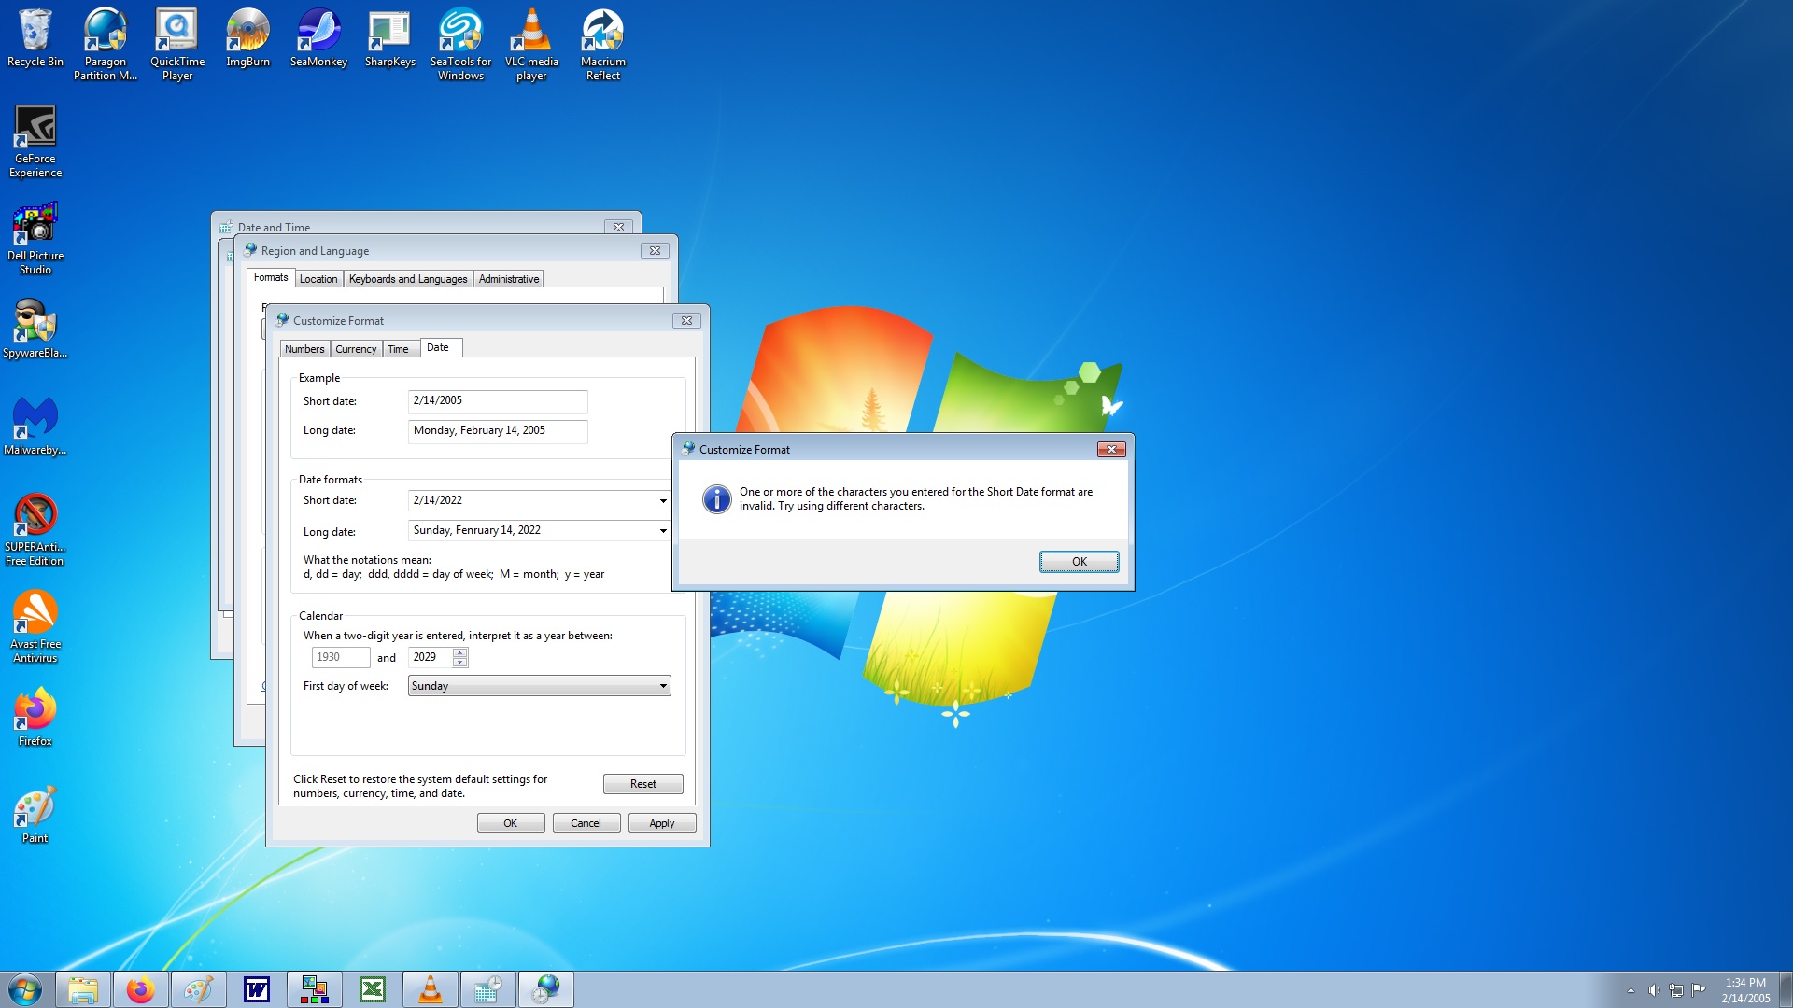
Task: Open VLC from the taskbar
Action: [x=431, y=989]
